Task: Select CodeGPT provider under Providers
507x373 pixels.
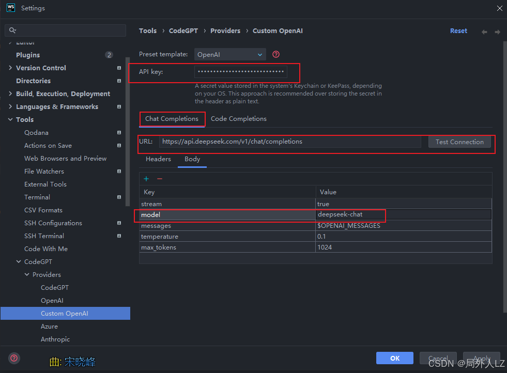Action: coord(55,288)
